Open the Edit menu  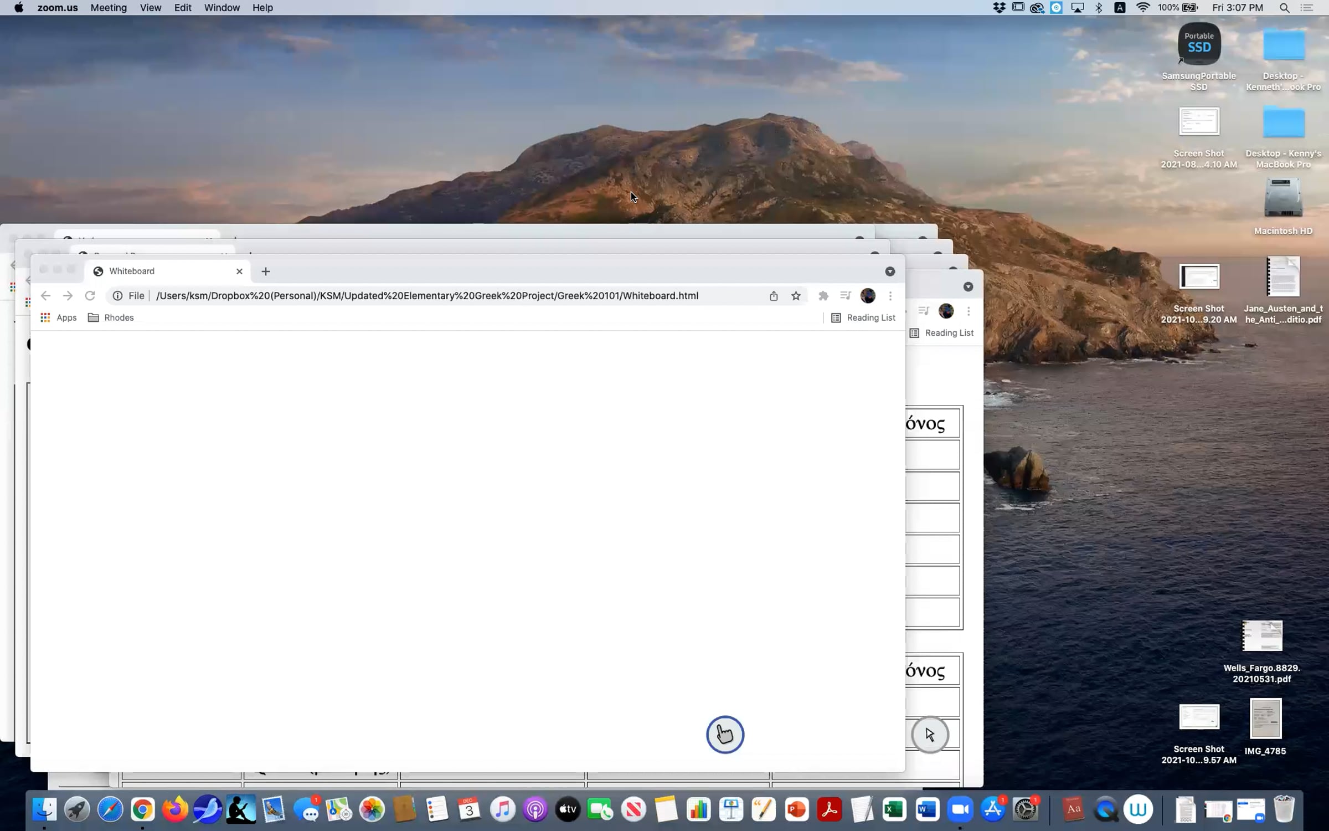click(183, 8)
